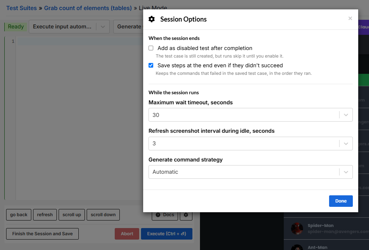Click the Generate command strategy label
Image resolution: width=369 pixels, height=250 pixels.
pyautogui.click(x=186, y=160)
